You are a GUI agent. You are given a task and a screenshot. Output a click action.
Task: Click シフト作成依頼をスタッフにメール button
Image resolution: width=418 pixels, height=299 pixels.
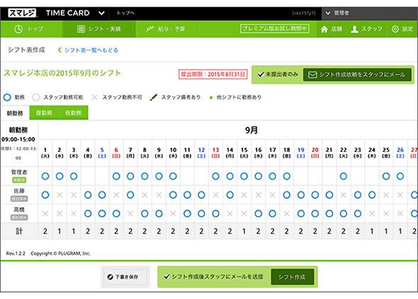click(x=357, y=75)
